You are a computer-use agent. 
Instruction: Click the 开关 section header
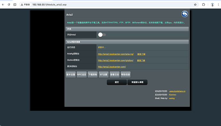click(x=127, y=29)
